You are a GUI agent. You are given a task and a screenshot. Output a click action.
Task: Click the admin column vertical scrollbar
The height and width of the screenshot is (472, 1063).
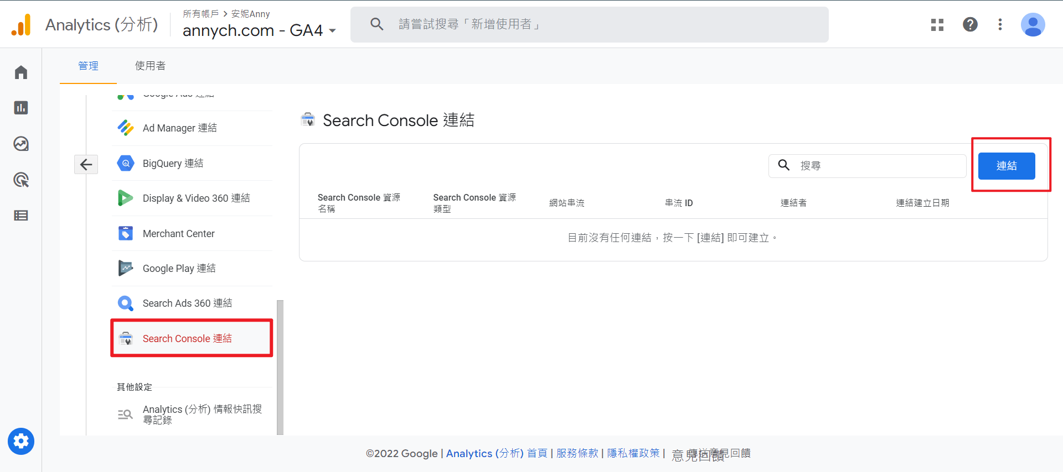(280, 367)
